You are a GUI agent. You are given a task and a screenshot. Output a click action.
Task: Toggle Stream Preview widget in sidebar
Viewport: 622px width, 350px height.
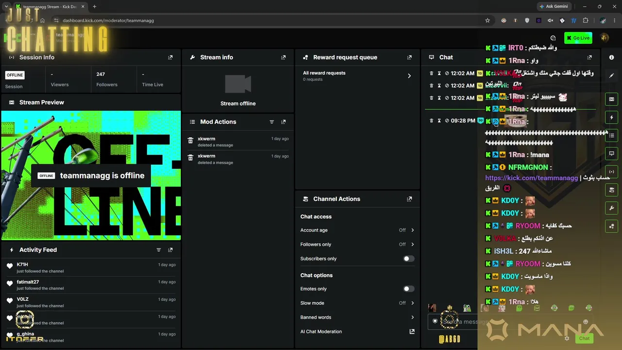click(x=611, y=99)
